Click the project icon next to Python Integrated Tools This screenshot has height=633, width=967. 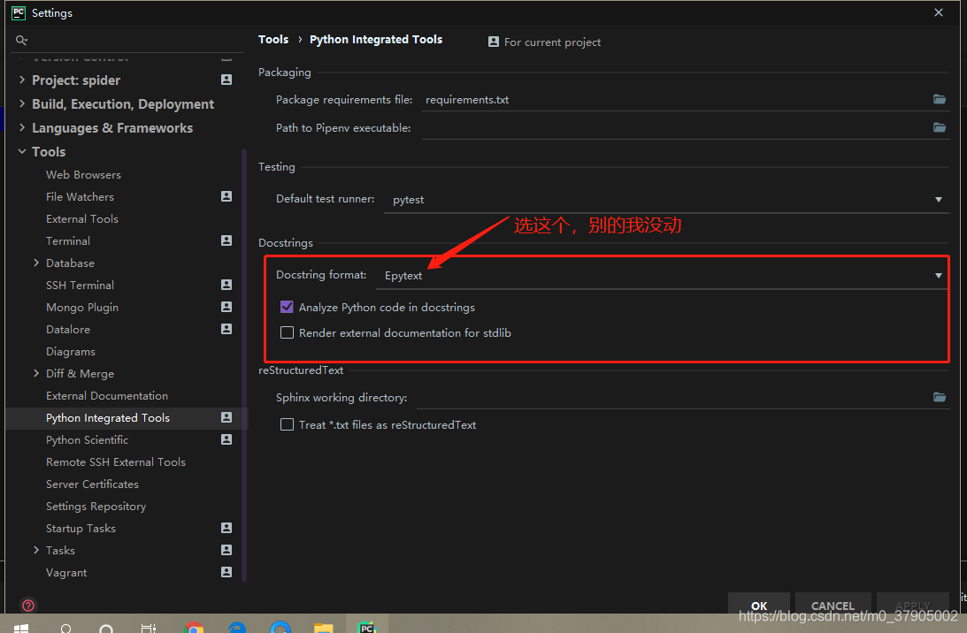(226, 417)
